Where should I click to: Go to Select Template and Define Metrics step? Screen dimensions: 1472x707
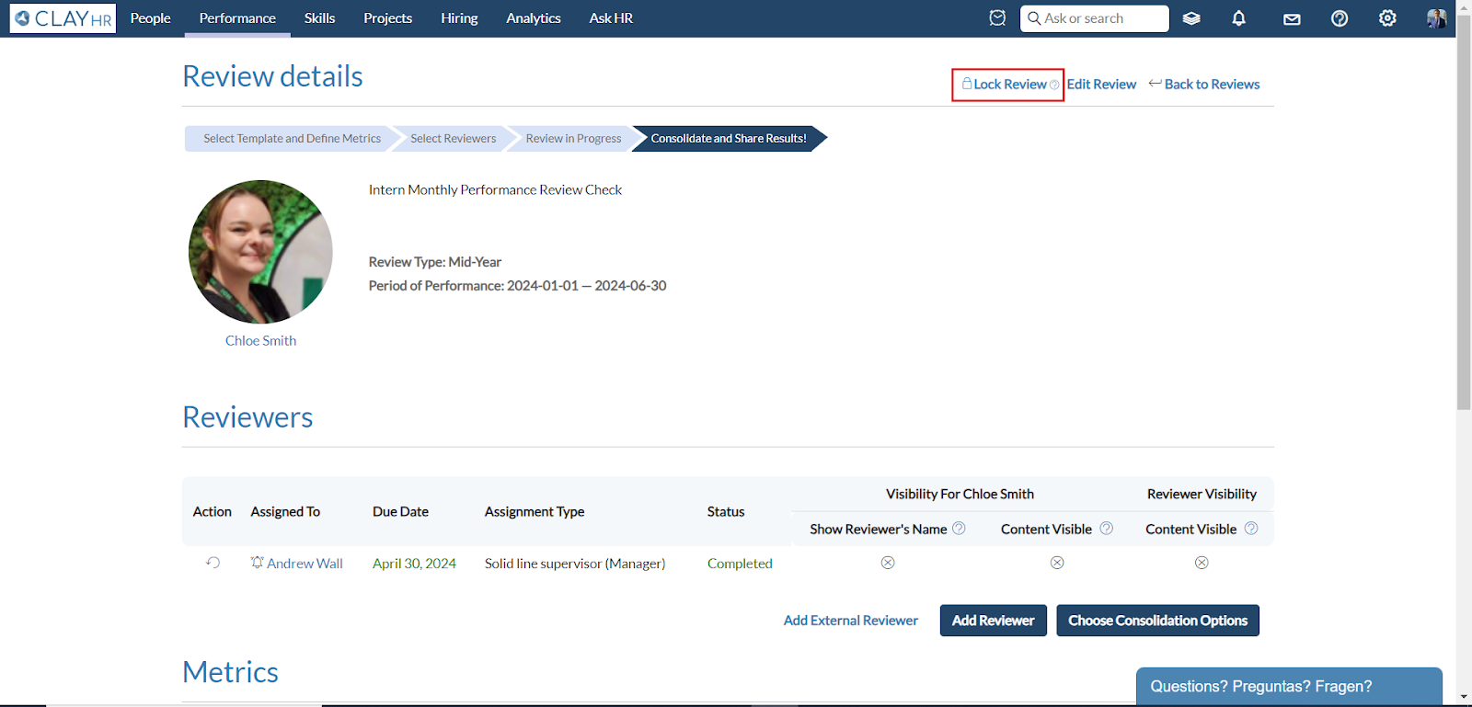tap(292, 139)
